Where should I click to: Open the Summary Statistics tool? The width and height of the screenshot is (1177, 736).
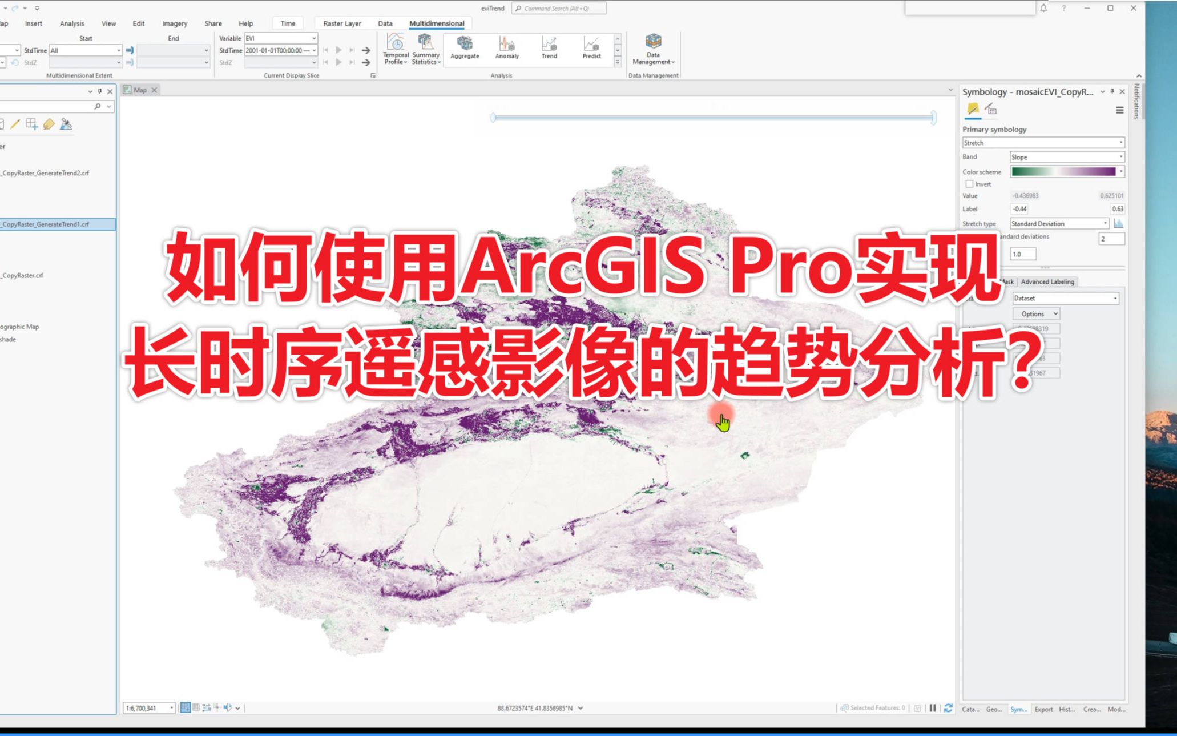[x=425, y=50]
